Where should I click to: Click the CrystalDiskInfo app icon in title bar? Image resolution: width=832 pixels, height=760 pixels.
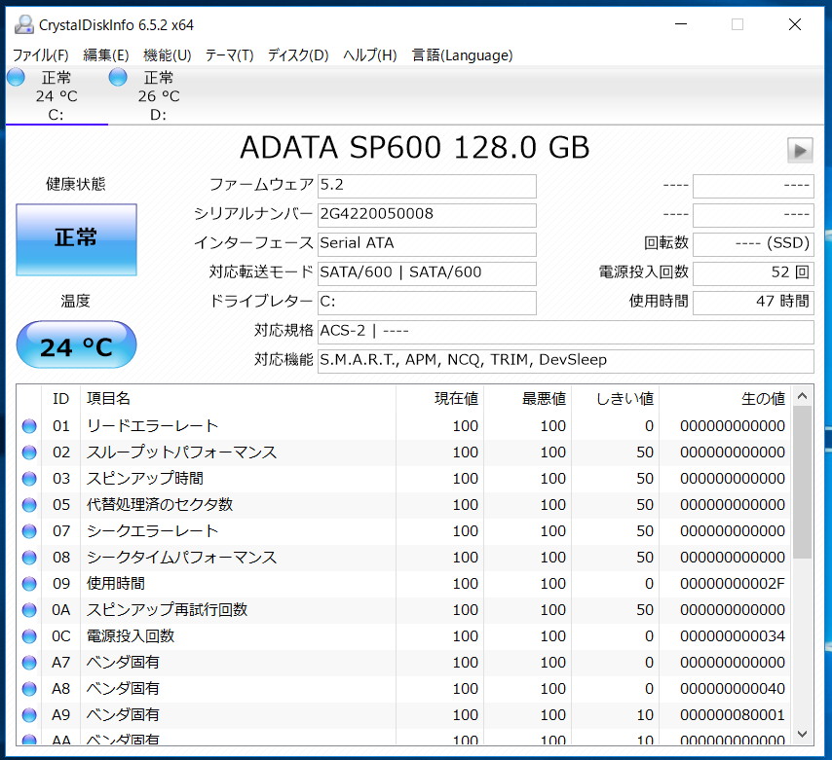coord(24,25)
